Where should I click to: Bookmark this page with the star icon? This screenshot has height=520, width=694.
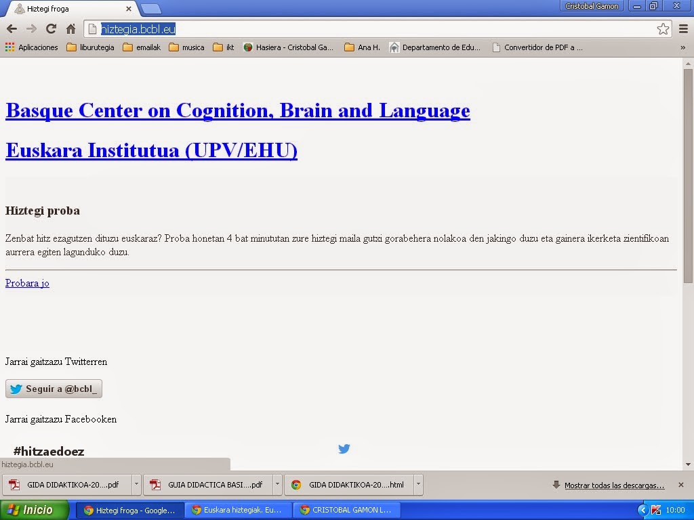coord(663,29)
